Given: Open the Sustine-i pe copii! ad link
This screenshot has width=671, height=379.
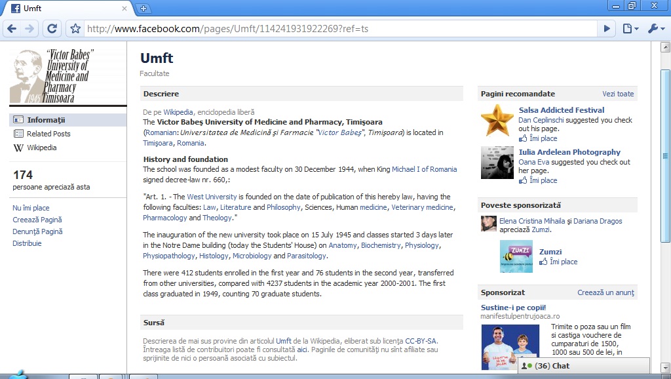Looking at the screenshot, I should (513, 308).
